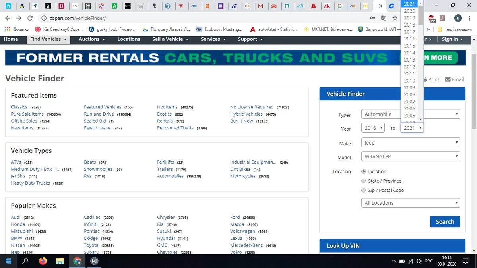Open the Додатки apps bookmark
Screen dimensions: 477x268
(x=17, y=29)
